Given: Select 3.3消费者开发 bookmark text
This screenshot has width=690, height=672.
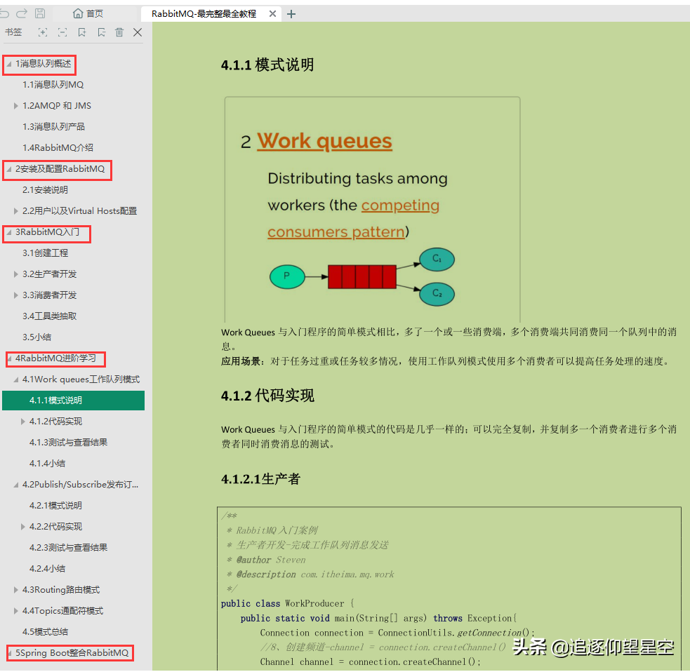Looking at the screenshot, I should tap(49, 295).
